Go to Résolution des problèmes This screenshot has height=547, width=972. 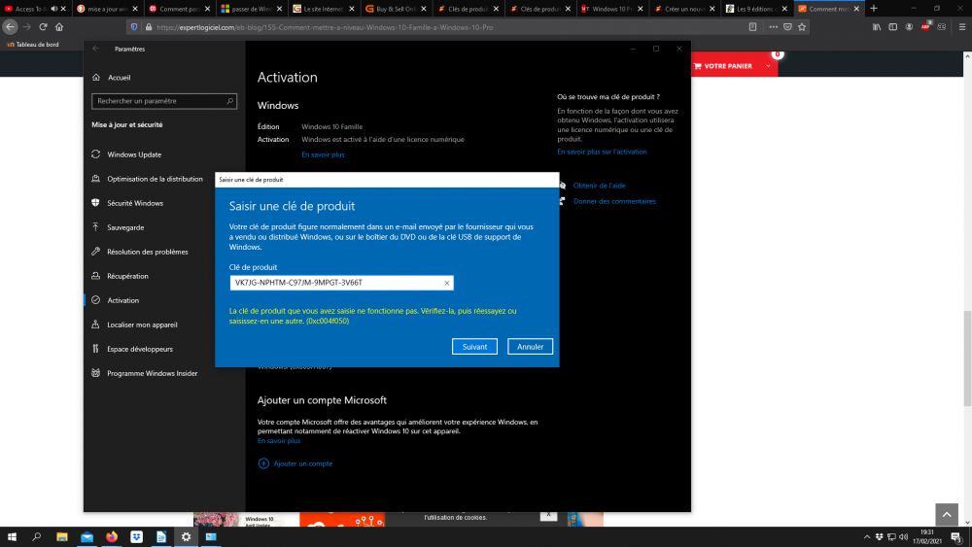click(147, 252)
